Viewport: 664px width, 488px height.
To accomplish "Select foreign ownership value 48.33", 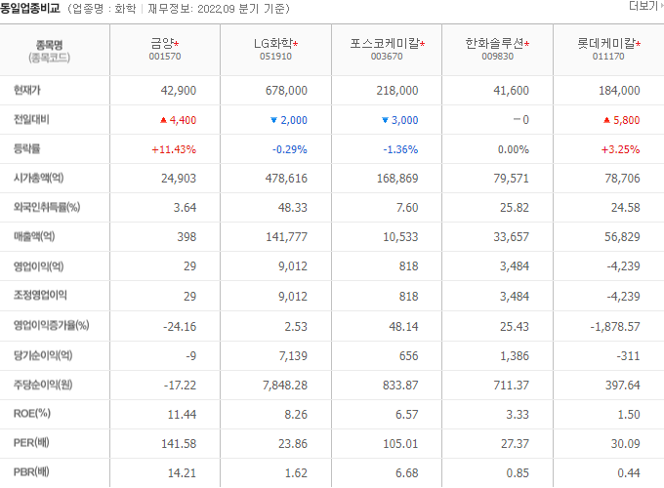I will click(293, 207).
